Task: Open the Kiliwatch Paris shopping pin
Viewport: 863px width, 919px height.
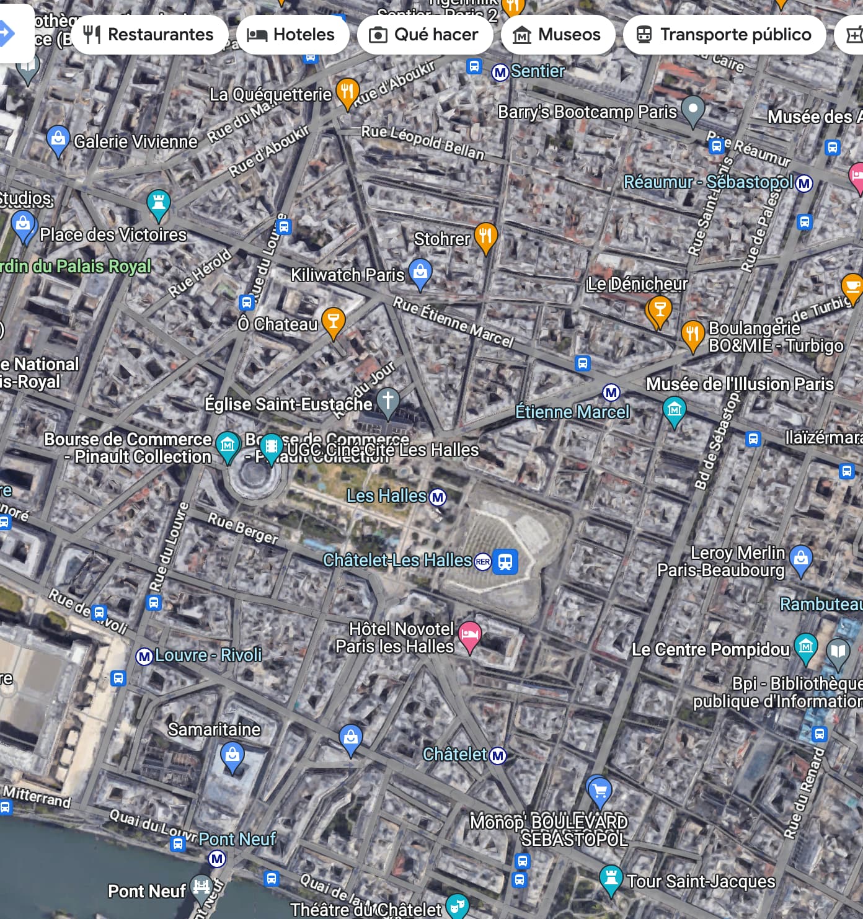Action: 420,272
